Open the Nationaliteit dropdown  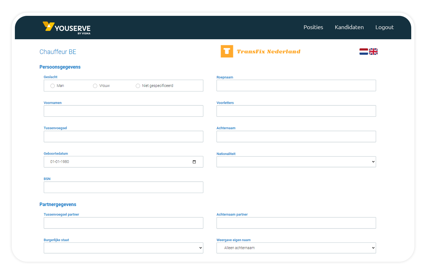296,162
